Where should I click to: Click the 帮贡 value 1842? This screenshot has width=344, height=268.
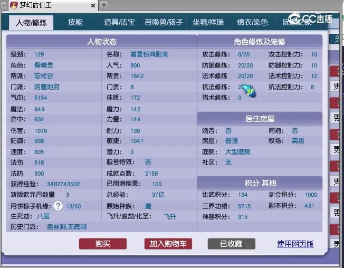[137, 76]
